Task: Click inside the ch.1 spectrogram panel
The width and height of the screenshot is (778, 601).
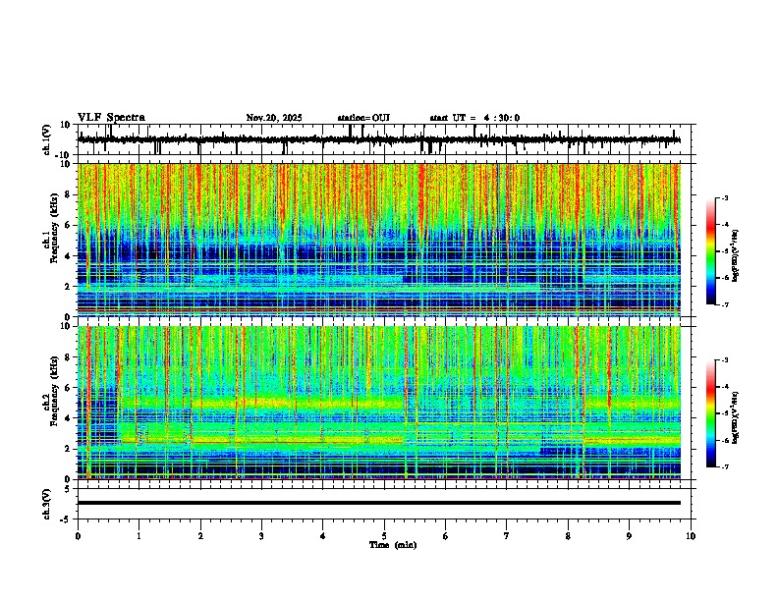Action: click(x=378, y=240)
